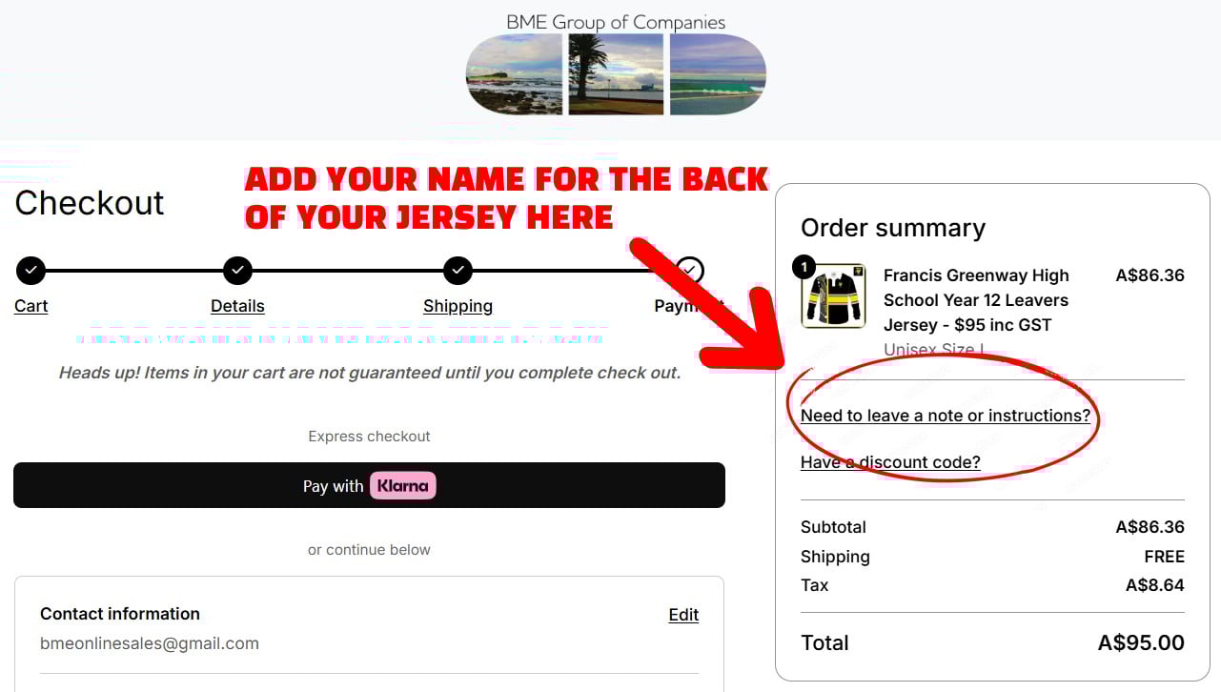Return to the Details step
This screenshot has width=1221, height=692.
(x=237, y=306)
